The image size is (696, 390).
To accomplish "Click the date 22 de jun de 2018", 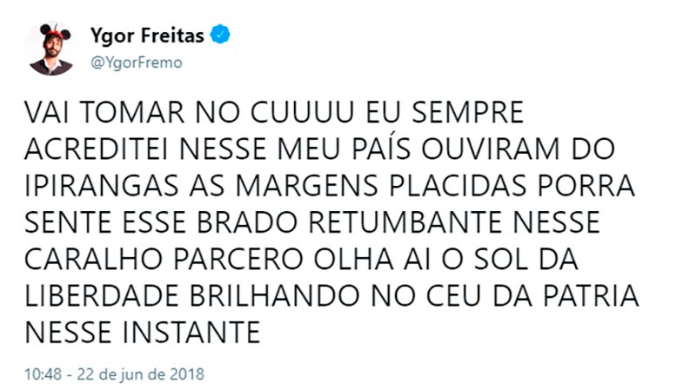I will [141, 375].
